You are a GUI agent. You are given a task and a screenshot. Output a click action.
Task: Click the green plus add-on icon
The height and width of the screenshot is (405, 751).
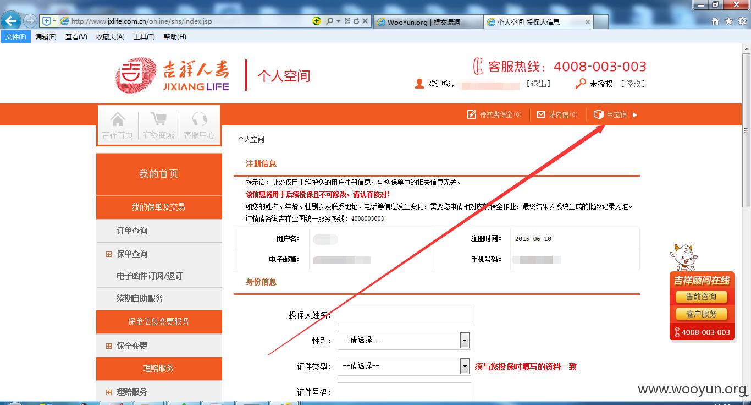317,21
